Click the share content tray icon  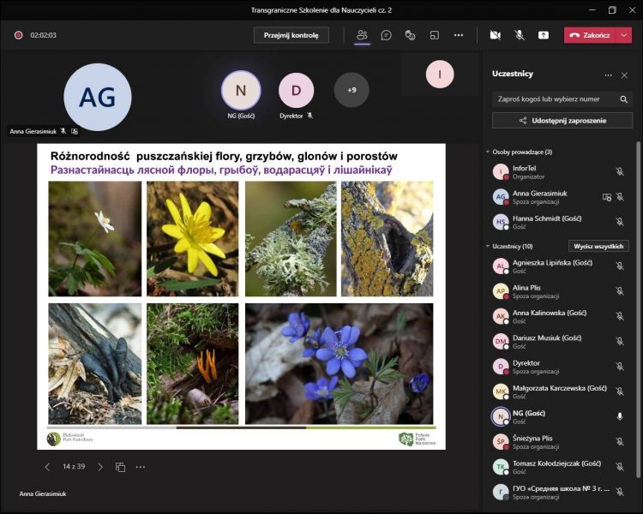coord(544,35)
